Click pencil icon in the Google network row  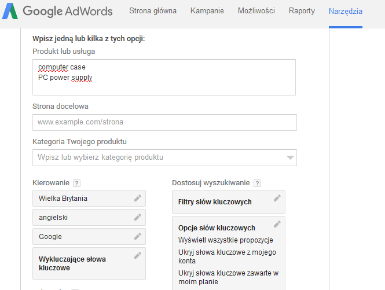tap(138, 236)
